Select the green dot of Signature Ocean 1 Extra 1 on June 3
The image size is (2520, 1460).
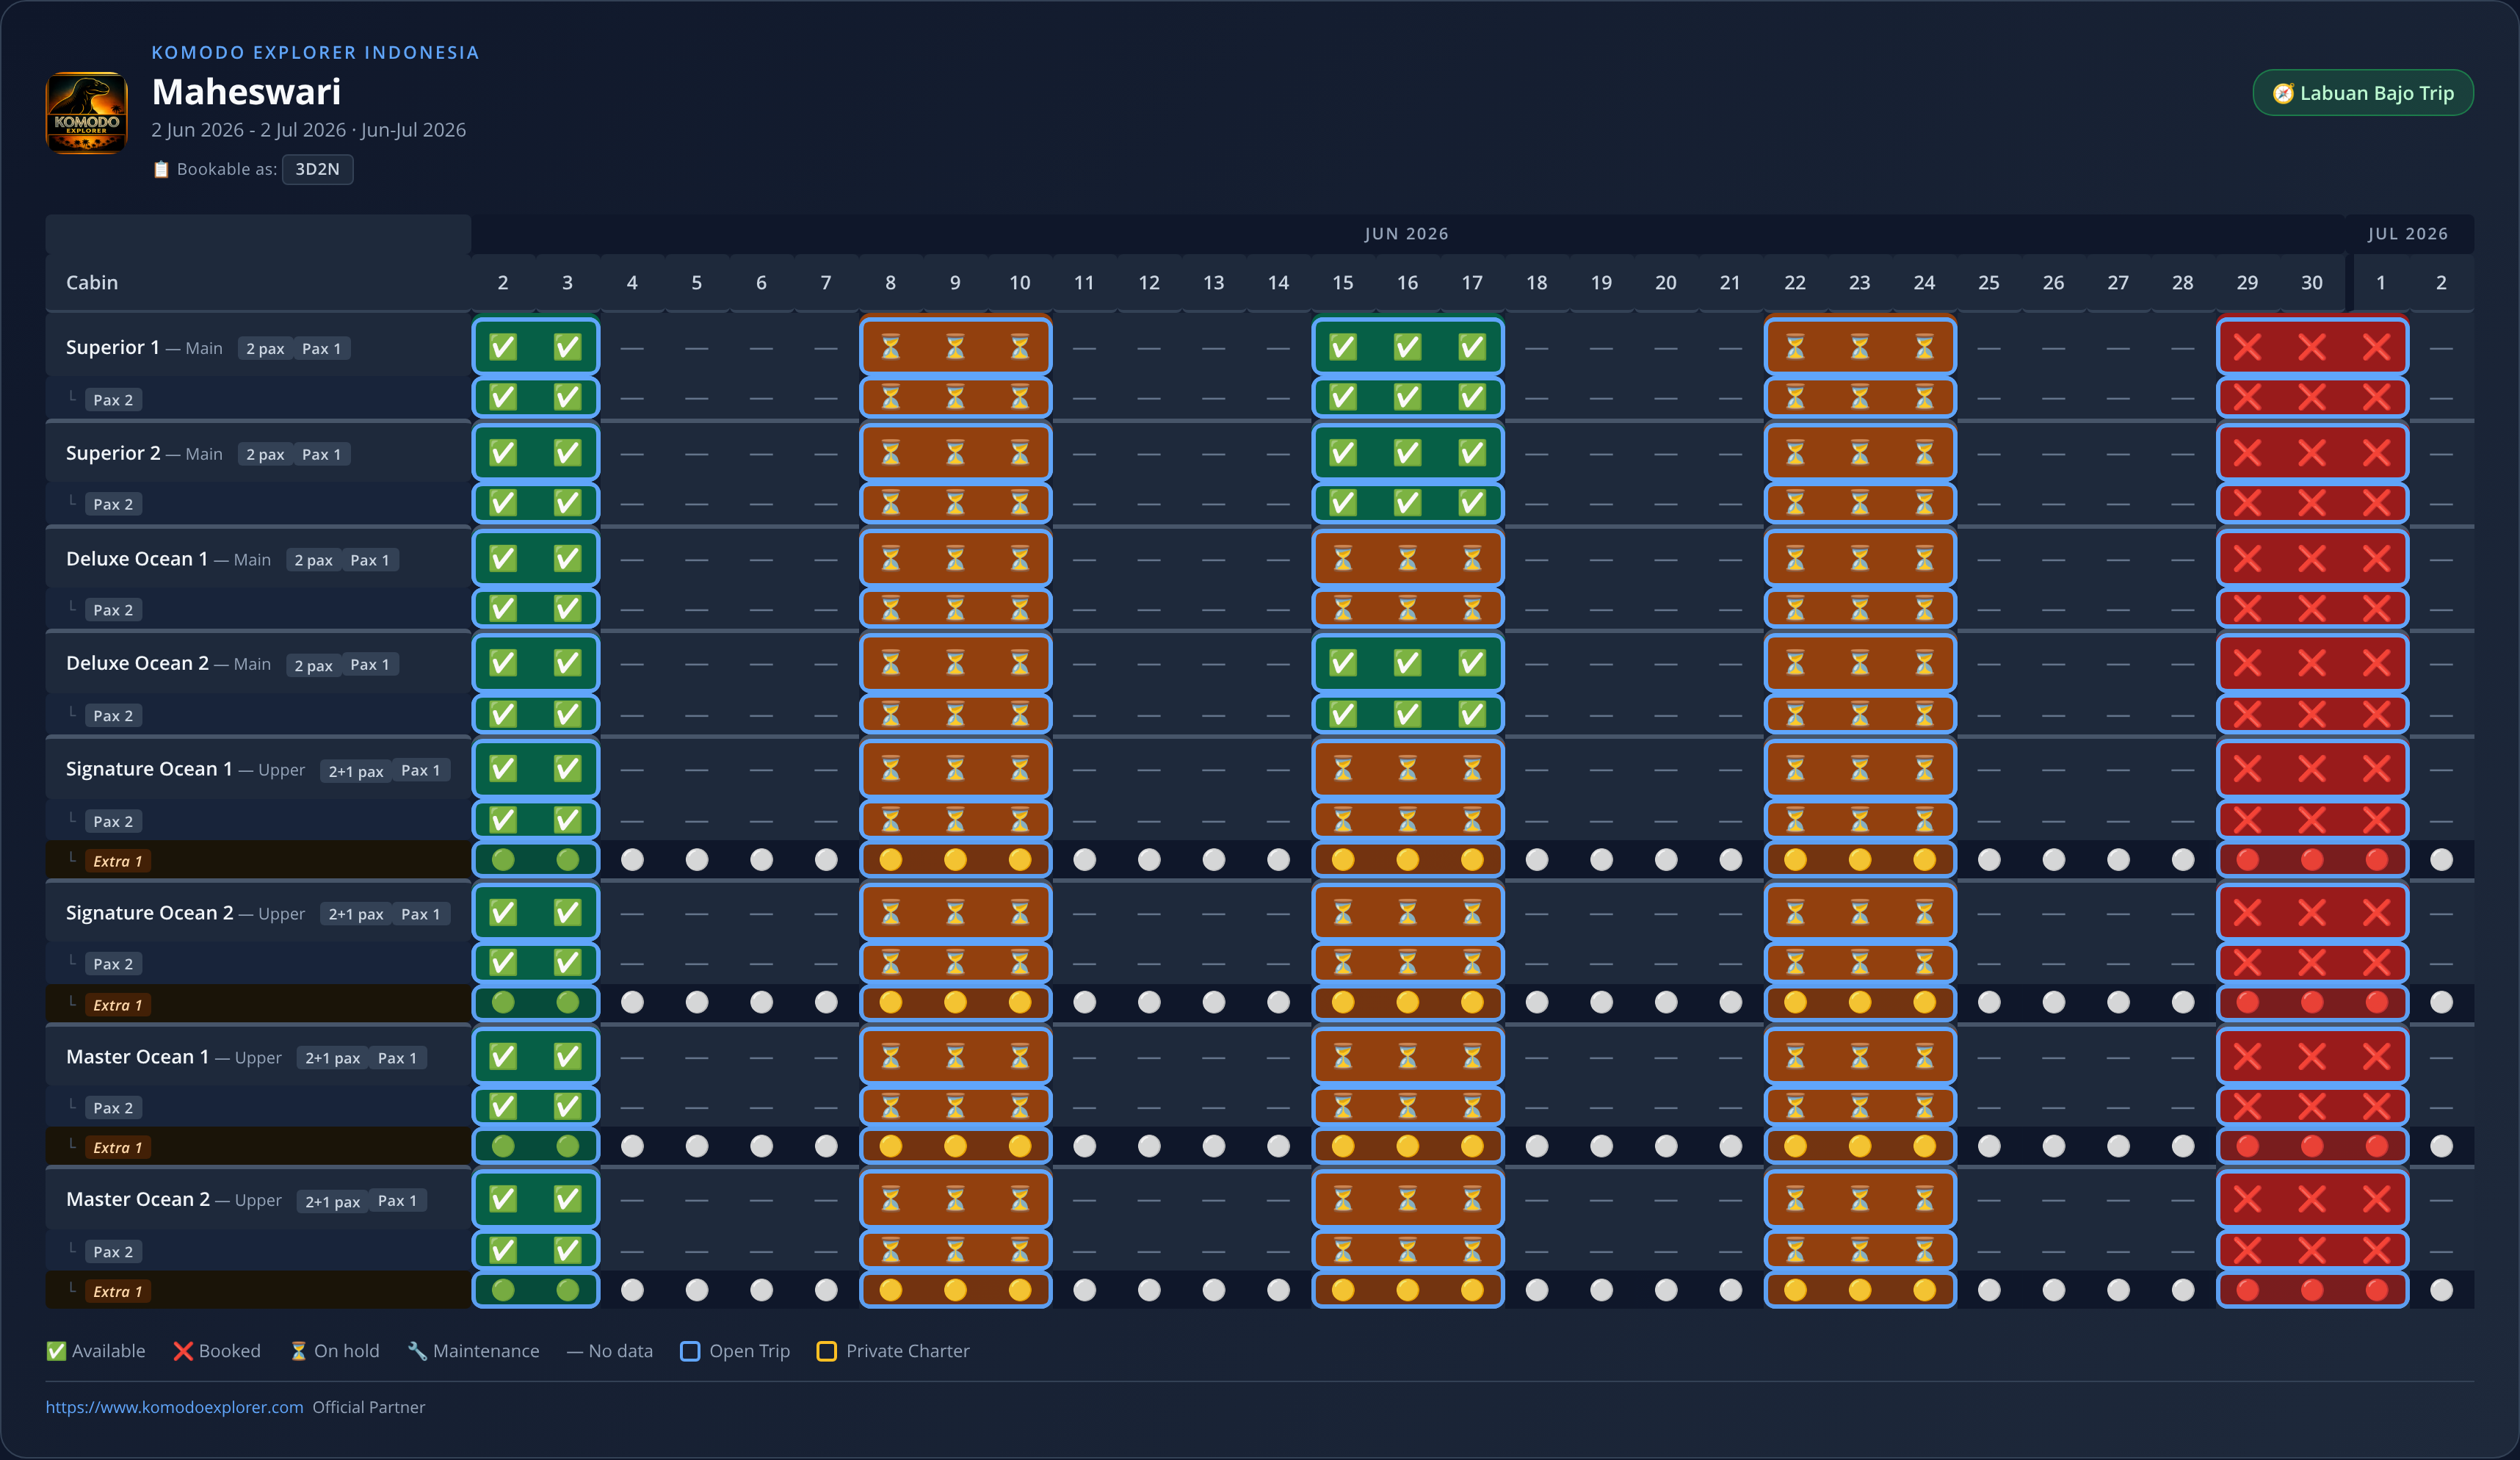tap(567, 859)
